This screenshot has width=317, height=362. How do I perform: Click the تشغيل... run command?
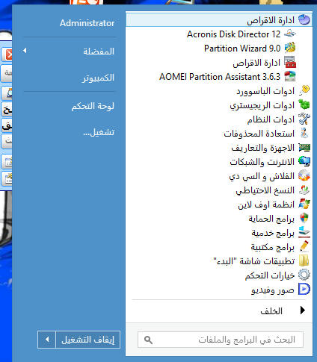pyautogui.click(x=99, y=132)
